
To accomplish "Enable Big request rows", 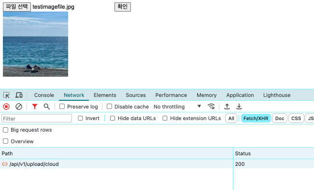I will point(6,130).
